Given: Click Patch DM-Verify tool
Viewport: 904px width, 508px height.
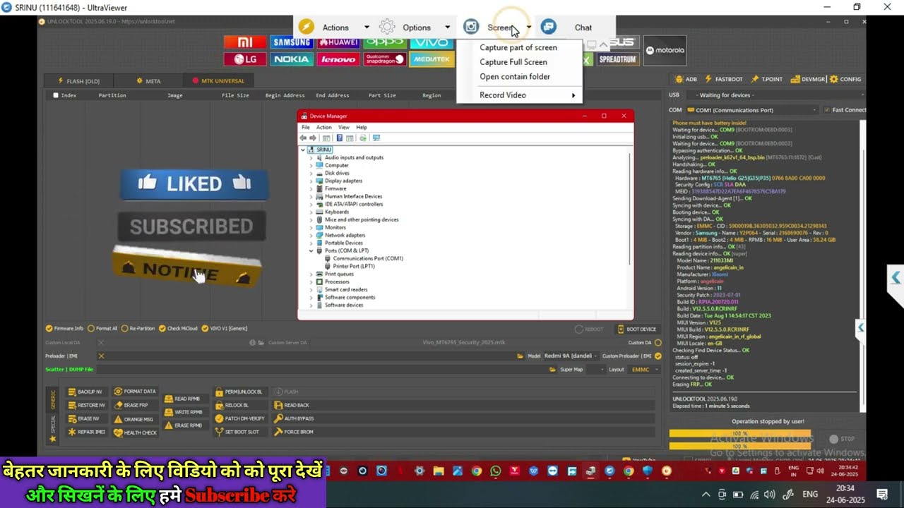Looking at the screenshot, I should [x=240, y=418].
